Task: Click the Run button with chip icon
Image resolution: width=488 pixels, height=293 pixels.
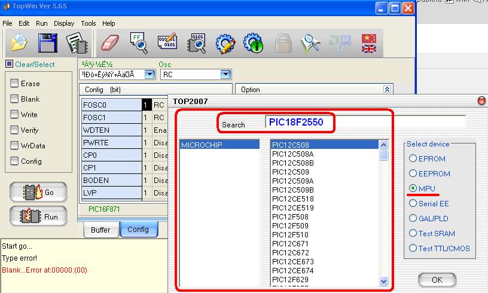Action: click(x=38, y=216)
